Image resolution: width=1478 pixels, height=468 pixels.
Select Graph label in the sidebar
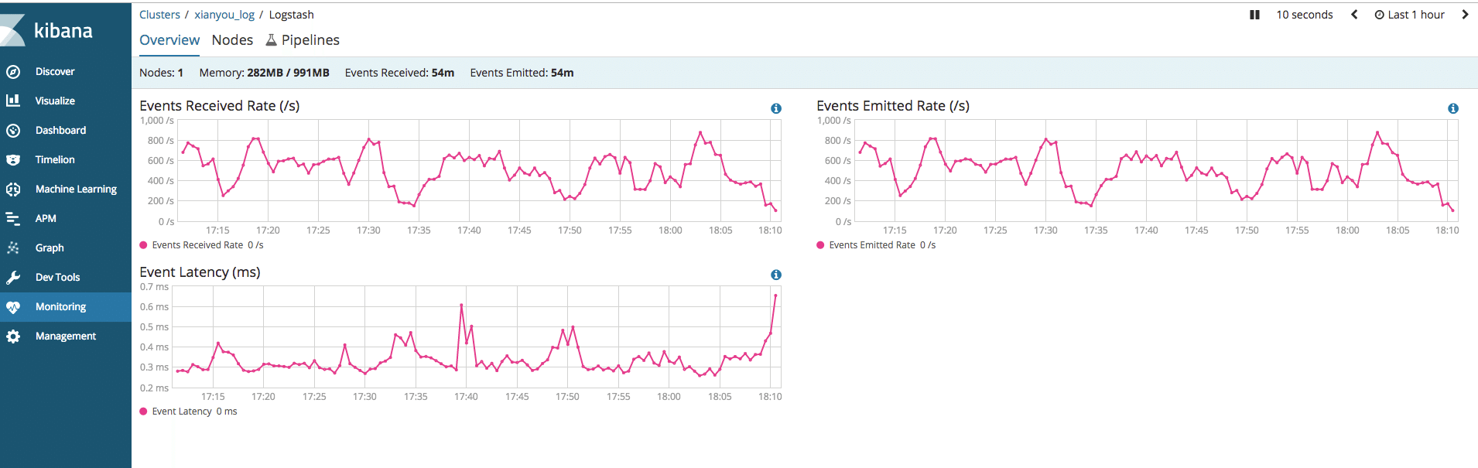click(50, 248)
